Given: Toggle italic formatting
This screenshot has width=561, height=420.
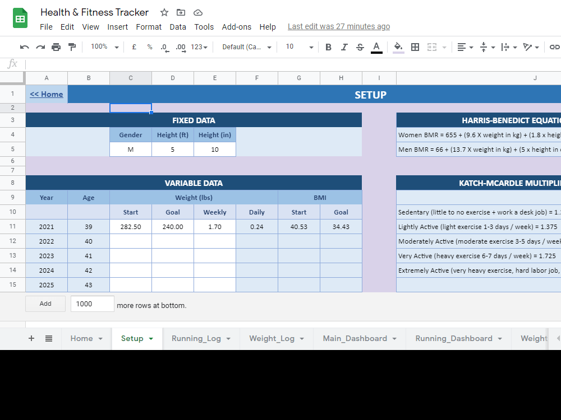Looking at the screenshot, I should click(x=344, y=47).
